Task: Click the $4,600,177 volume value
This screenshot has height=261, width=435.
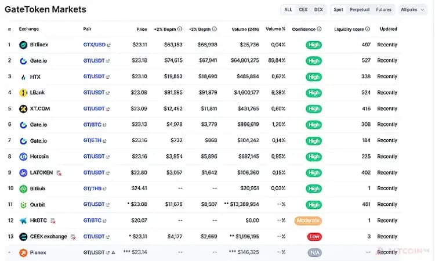Action: pyautogui.click(x=246, y=93)
